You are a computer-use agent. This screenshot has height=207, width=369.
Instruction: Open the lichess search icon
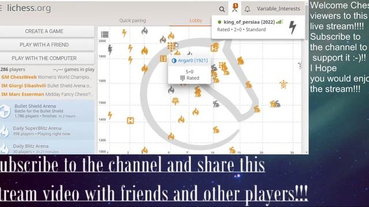tap(221, 9)
